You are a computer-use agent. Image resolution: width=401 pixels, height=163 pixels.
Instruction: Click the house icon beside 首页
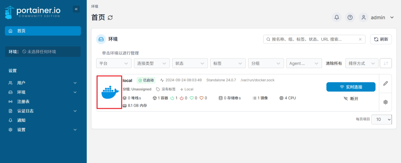[x=10, y=31]
